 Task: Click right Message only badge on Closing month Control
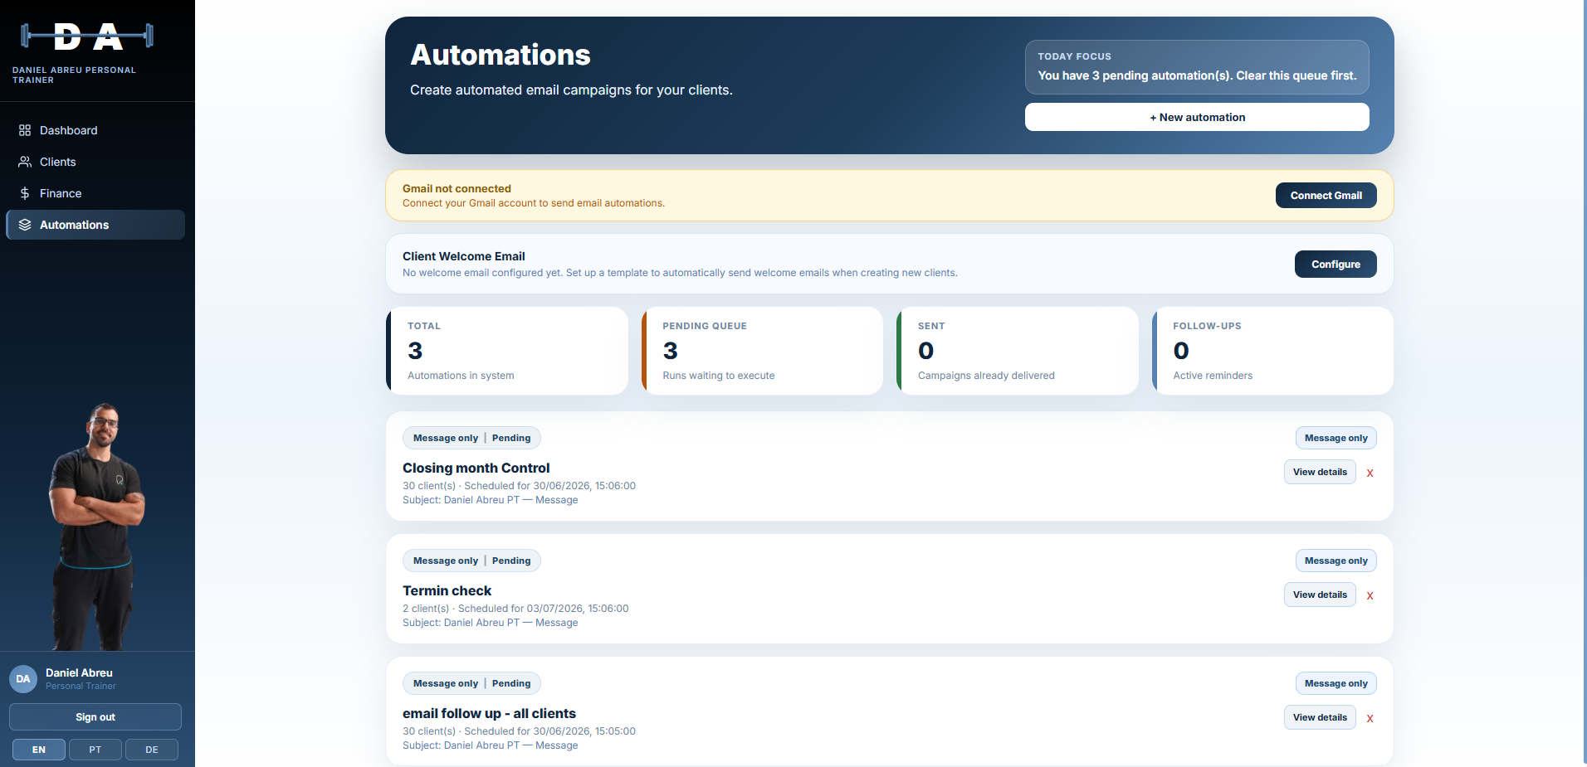(x=1336, y=438)
